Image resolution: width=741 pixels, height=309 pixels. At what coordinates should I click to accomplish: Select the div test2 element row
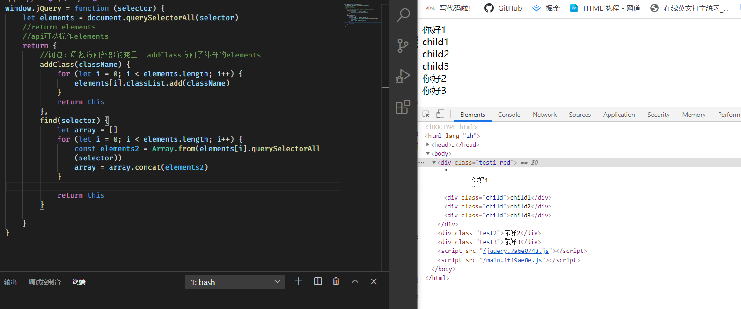[x=489, y=233]
